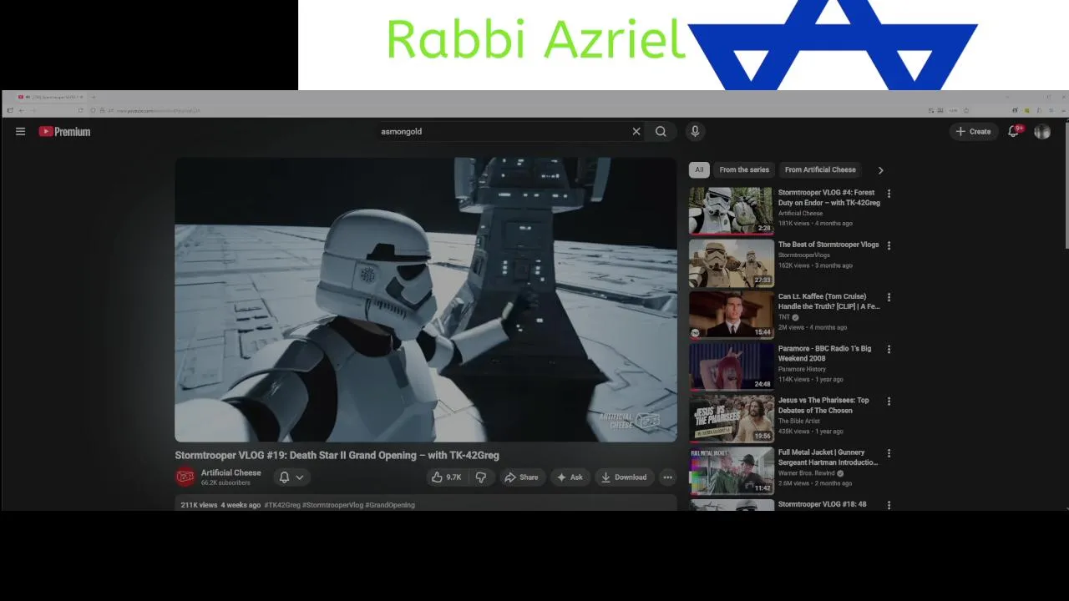Click the Share button
1069x601 pixels.
(x=520, y=477)
